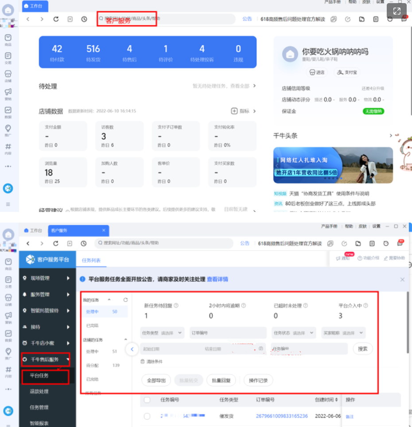Click the 通知 megaphone icon with new badge
The image size is (412, 427).
click(x=339, y=258)
